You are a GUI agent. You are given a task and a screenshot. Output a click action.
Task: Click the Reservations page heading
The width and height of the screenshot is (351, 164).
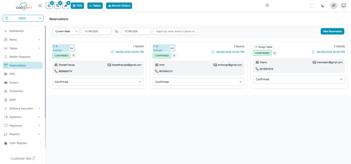59,19
